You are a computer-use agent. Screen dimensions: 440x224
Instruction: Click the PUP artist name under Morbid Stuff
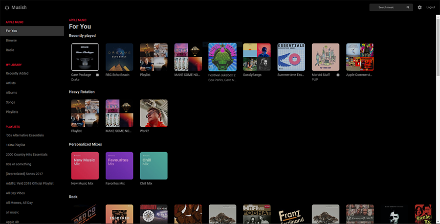(x=315, y=80)
